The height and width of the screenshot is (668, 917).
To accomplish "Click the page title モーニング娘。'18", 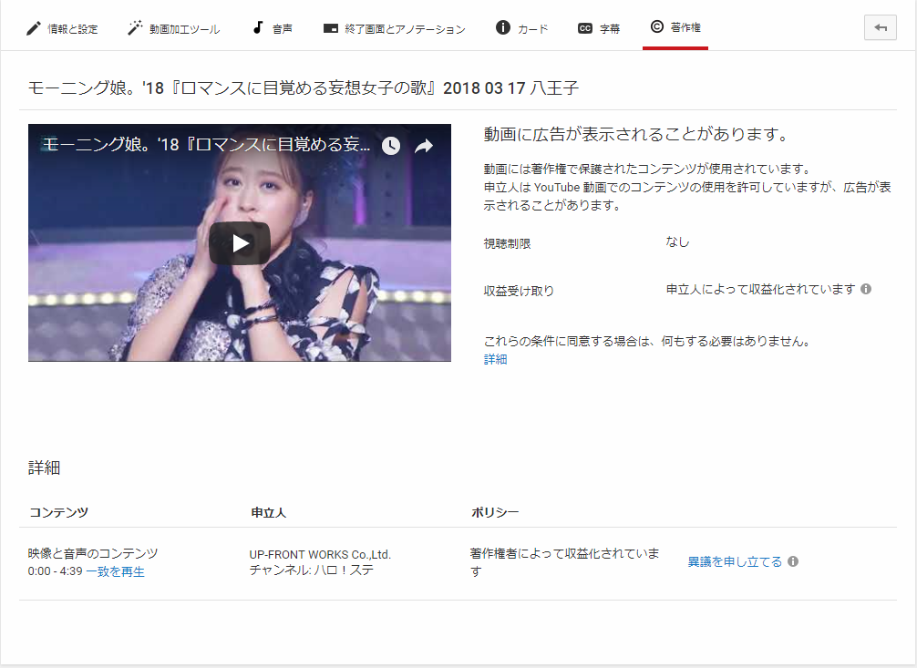I will point(304,88).
